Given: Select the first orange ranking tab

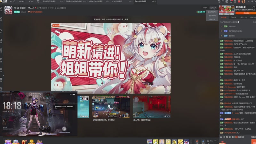Looking at the screenshot, I should click(224, 18).
